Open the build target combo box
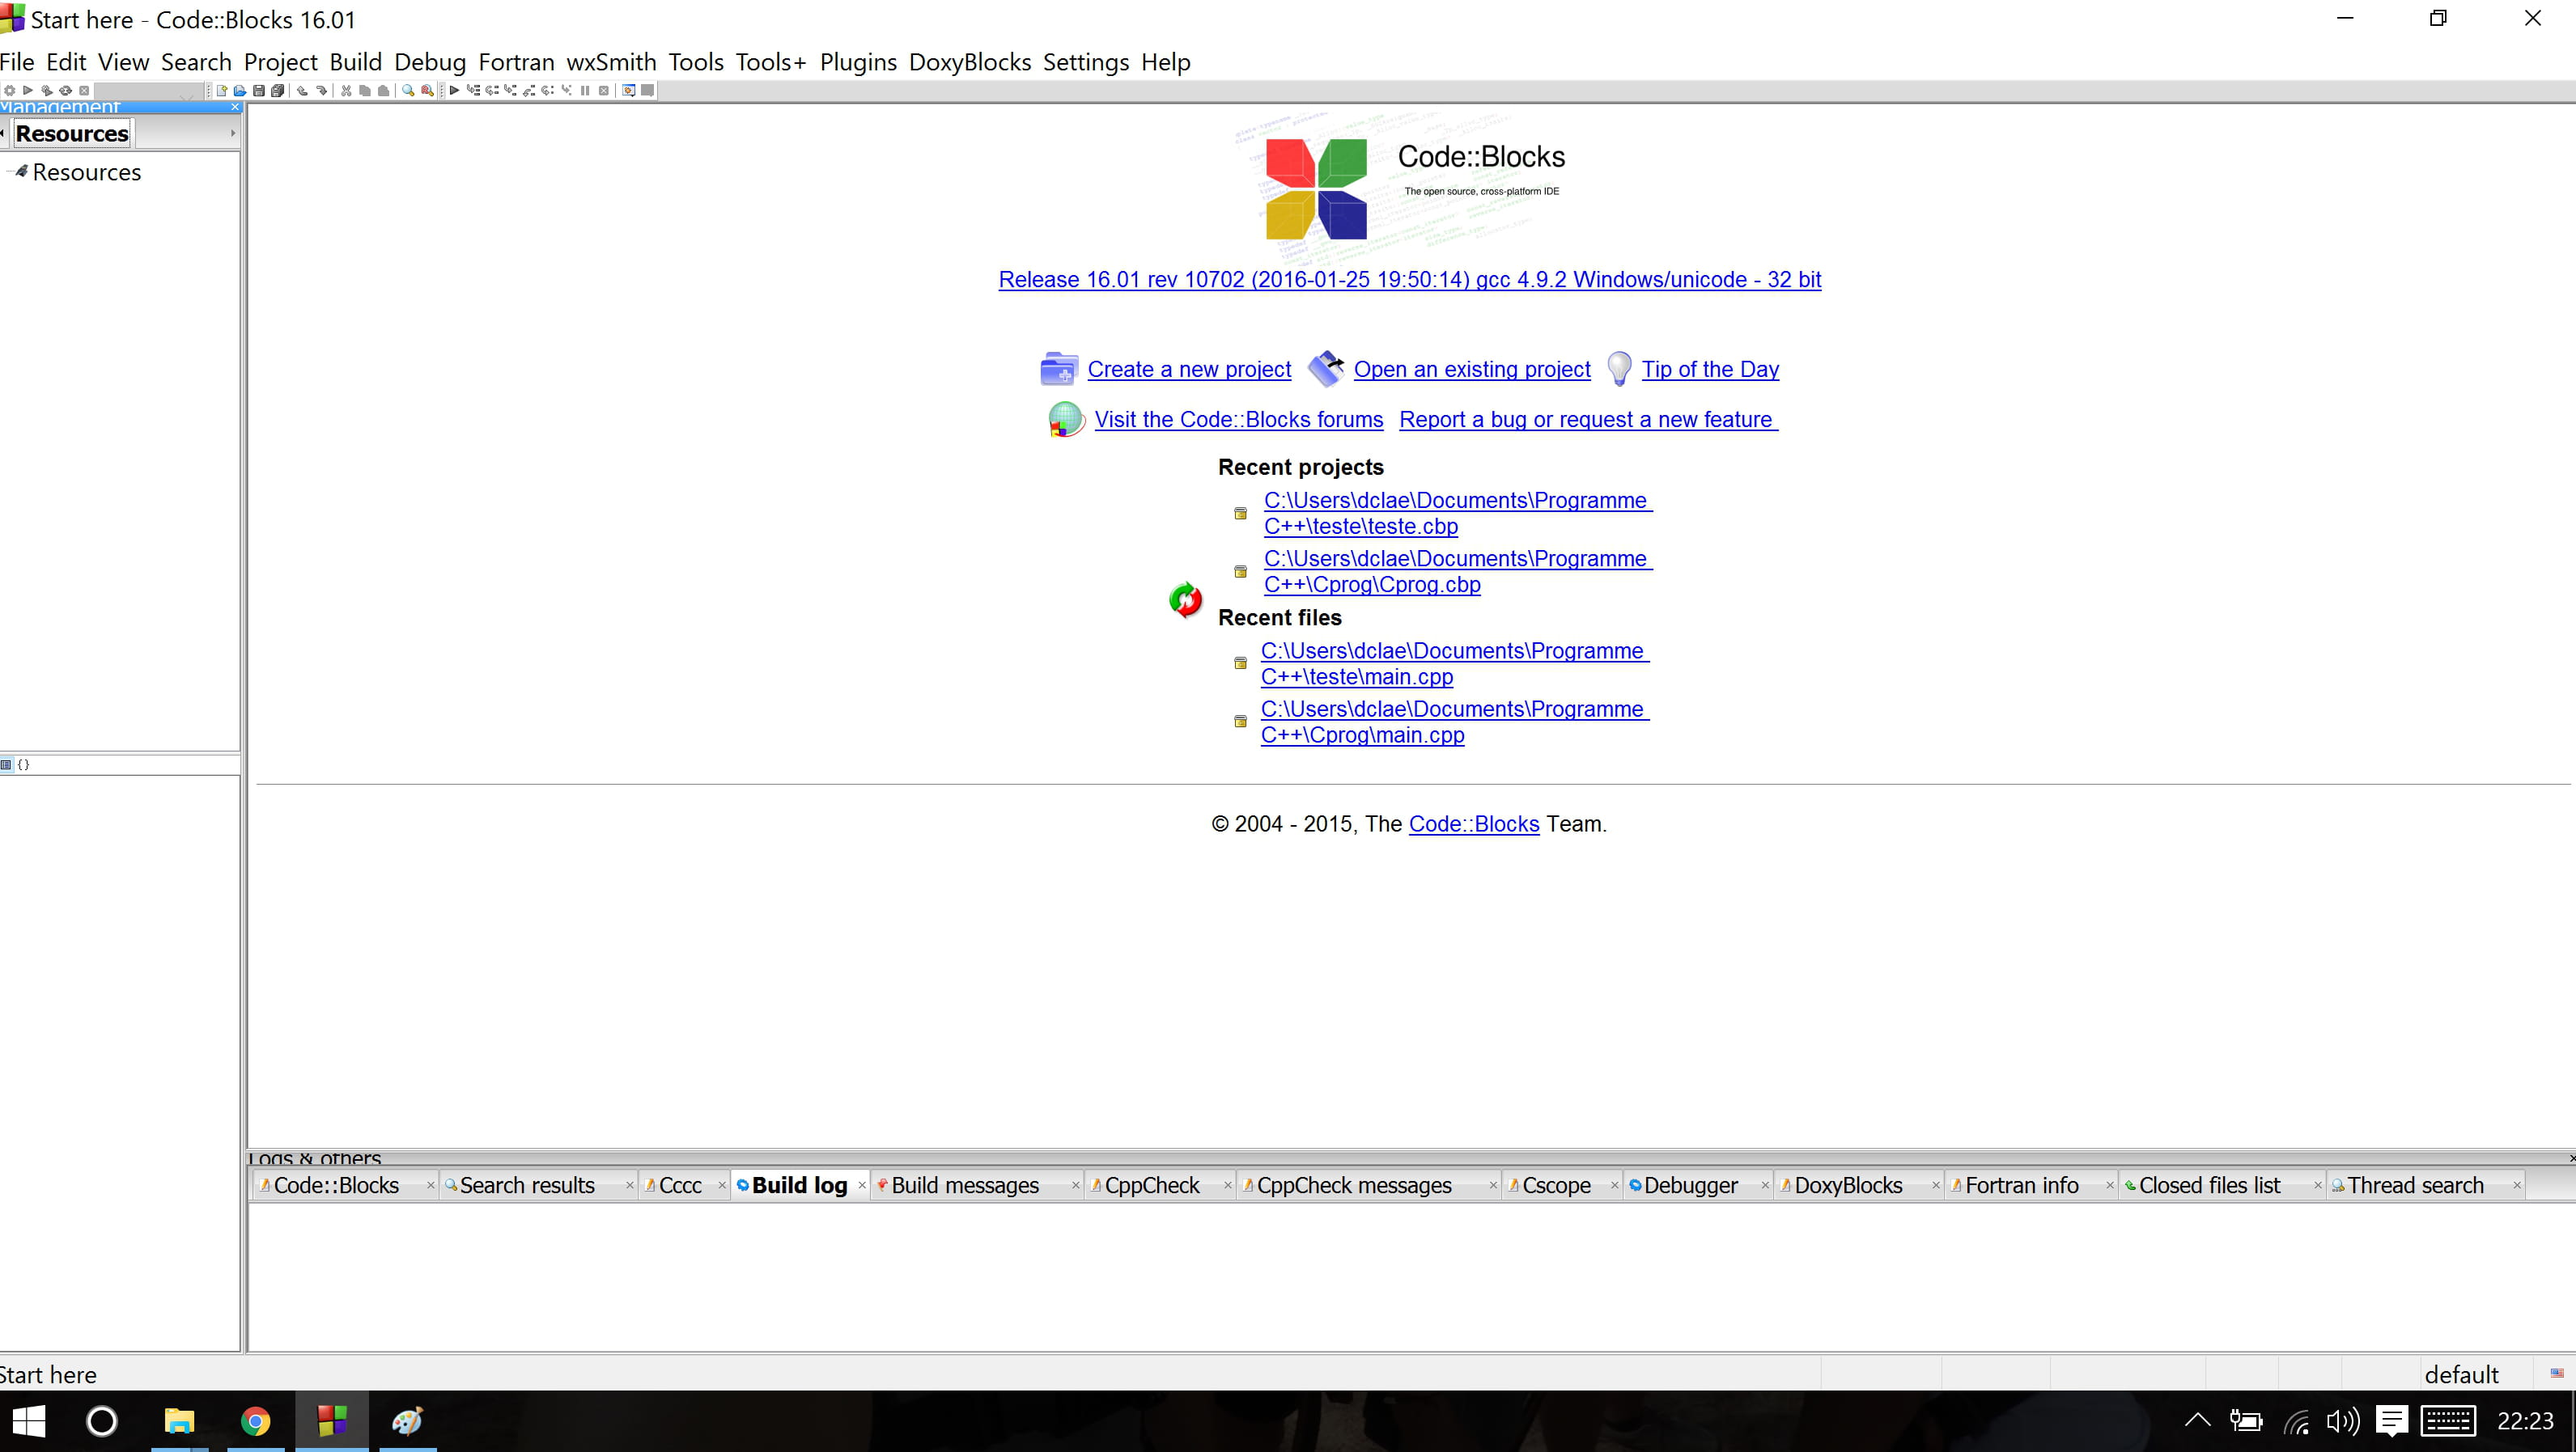 pyautogui.click(x=149, y=91)
